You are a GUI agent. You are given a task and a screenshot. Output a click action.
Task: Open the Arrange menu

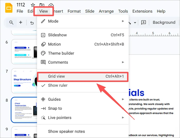point(106,11)
